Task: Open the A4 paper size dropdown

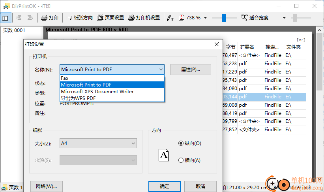Action: pos(98,143)
